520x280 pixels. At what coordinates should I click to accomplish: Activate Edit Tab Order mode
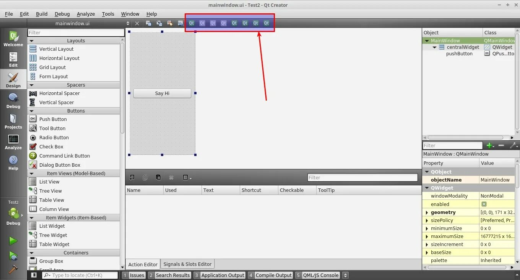(181, 23)
